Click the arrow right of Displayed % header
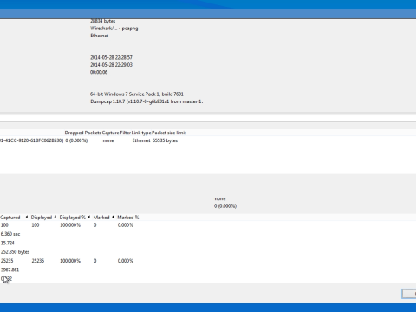The height and width of the screenshot is (312, 416). pyautogui.click(x=89, y=217)
